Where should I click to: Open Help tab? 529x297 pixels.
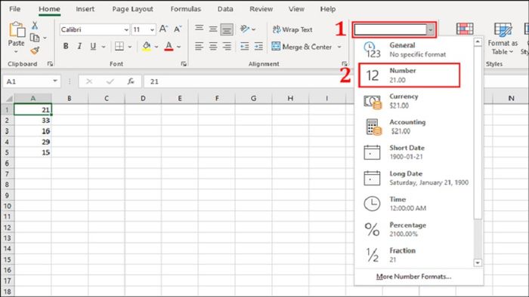point(327,9)
